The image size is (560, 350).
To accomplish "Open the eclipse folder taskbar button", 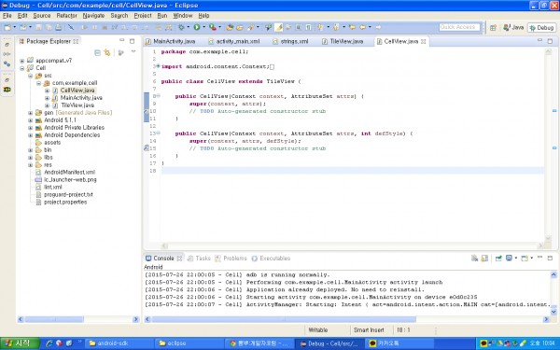I will pos(189,343).
